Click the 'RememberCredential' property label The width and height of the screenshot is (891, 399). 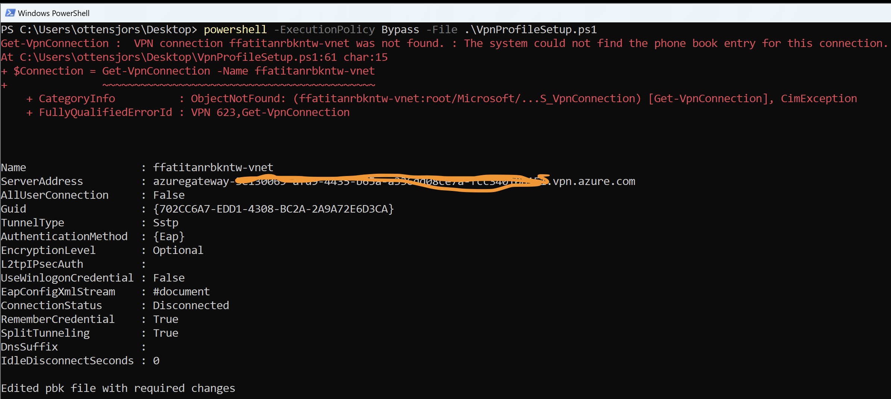[x=57, y=319]
